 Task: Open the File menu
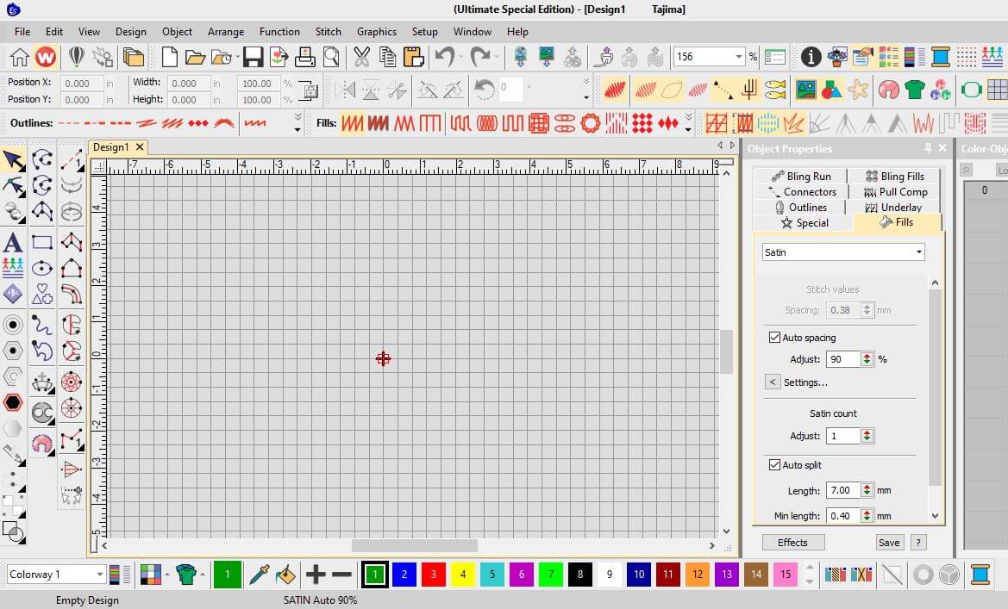point(22,32)
